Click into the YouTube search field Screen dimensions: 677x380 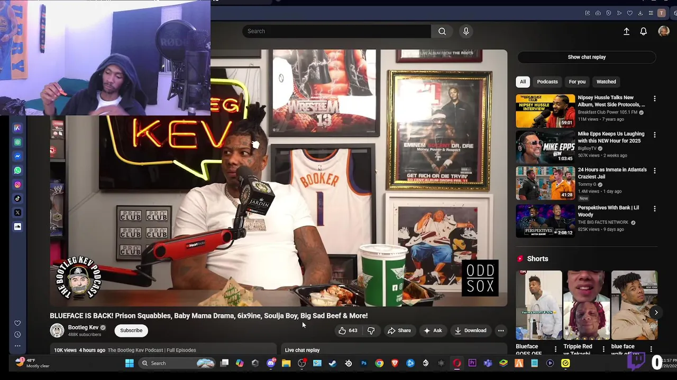(337, 31)
